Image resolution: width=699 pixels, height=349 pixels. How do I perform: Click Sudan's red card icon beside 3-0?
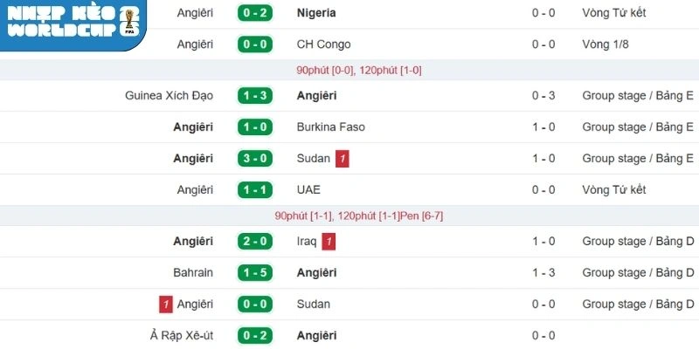coord(343,159)
